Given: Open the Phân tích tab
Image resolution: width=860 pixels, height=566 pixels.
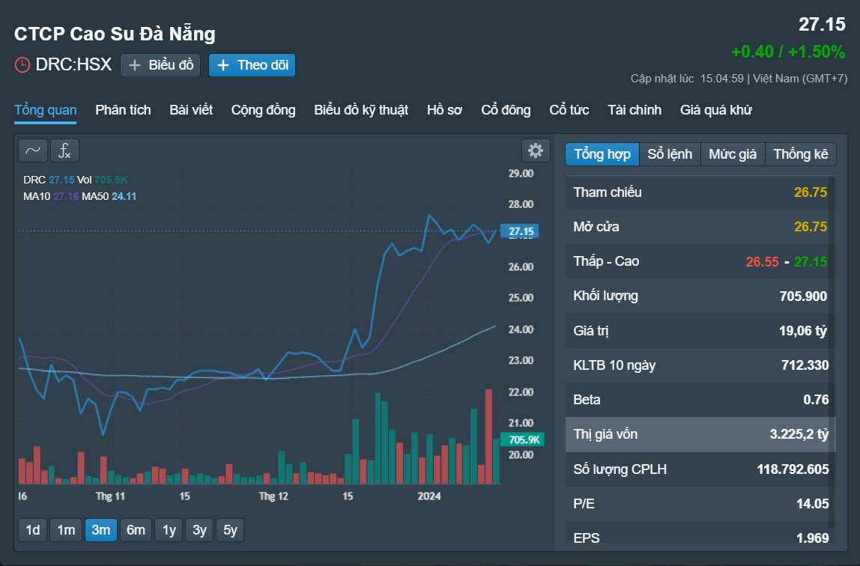Looking at the screenshot, I should (x=123, y=110).
